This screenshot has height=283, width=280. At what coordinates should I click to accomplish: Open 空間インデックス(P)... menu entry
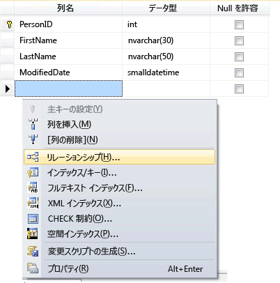click(120, 234)
